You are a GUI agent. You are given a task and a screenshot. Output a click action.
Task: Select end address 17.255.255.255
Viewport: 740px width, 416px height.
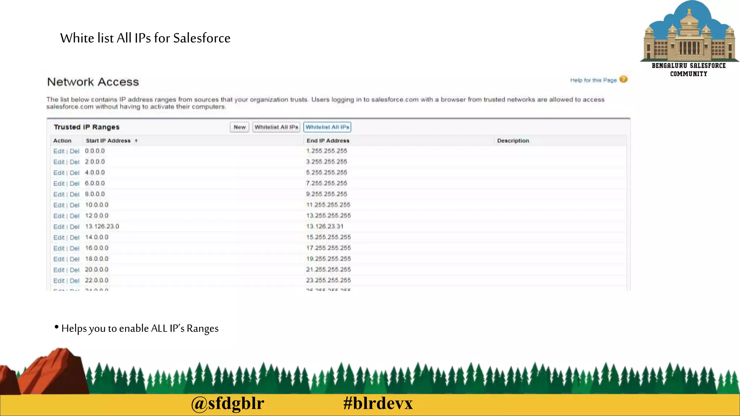point(328,248)
